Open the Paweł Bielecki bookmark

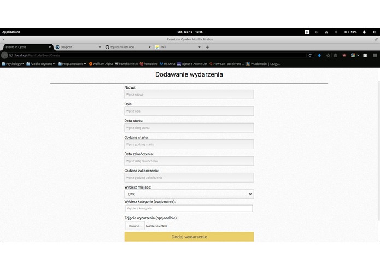coord(126,64)
